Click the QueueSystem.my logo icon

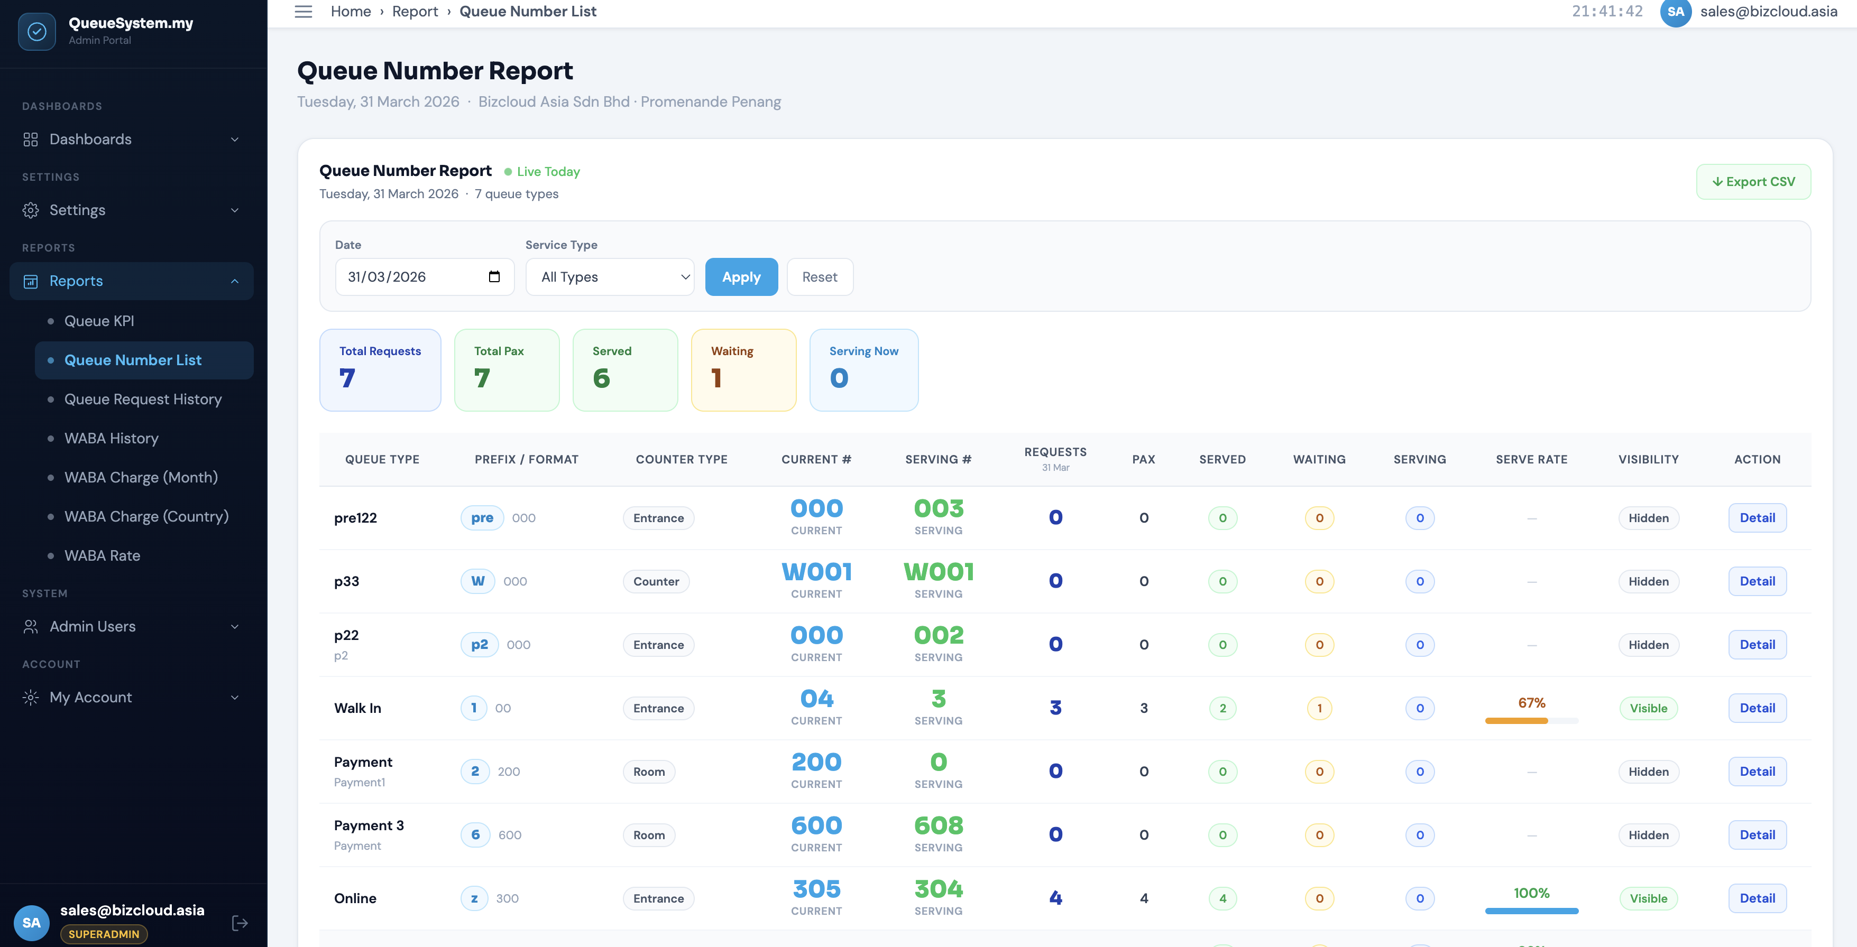coord(37,32)
